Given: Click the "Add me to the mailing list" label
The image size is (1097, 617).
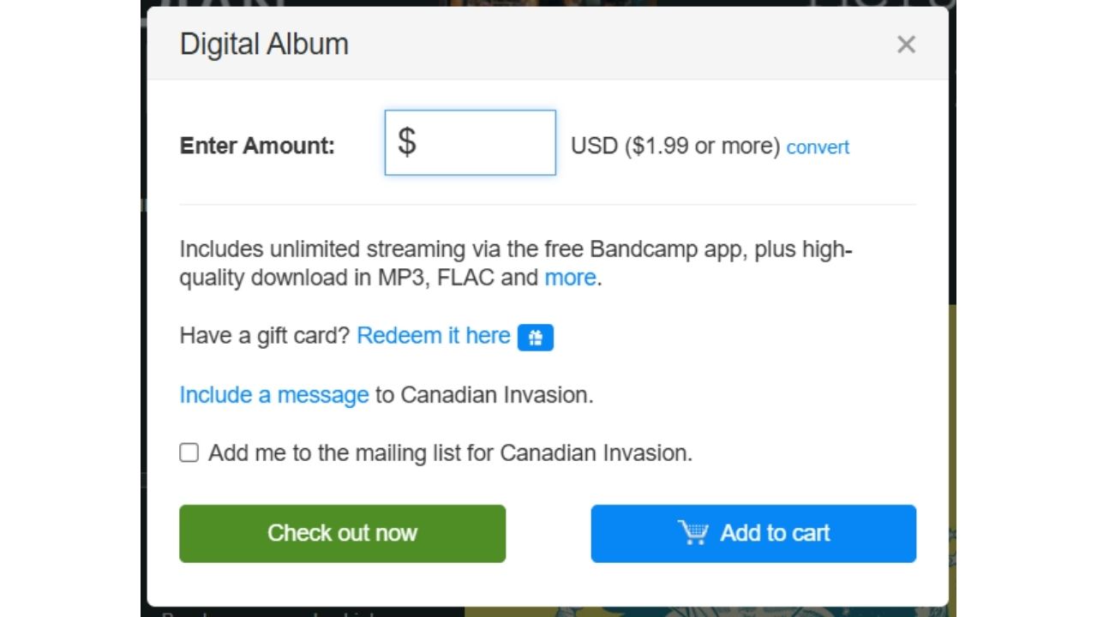Looking at the screenshot, I should 450,452.
